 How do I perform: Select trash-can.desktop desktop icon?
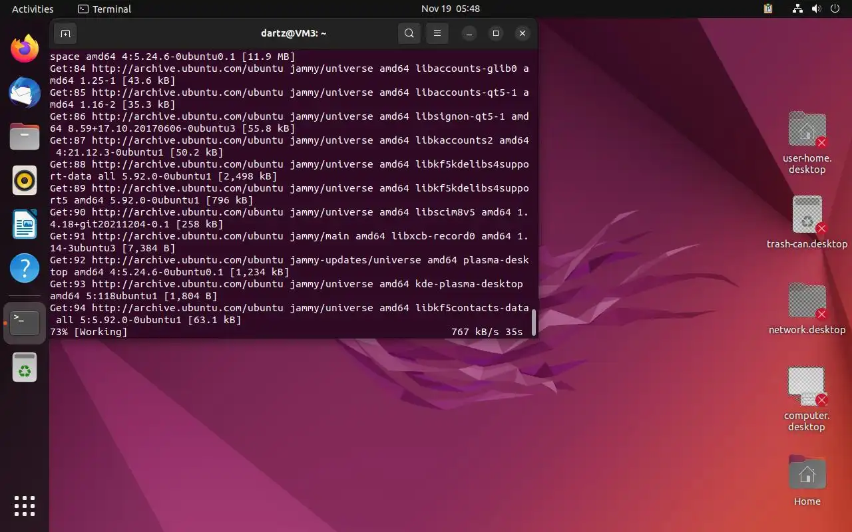(x=807, y=222)
